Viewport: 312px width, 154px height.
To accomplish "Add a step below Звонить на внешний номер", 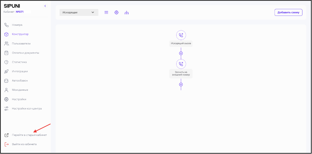I will [181, 84].
